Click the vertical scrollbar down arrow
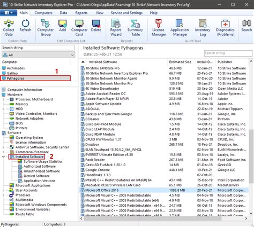This screenshot has height=227, width=254. coord(251,214)
